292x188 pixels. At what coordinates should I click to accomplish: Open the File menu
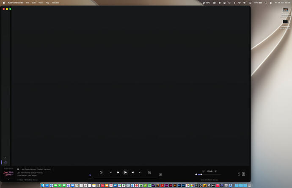pos(28,3)
